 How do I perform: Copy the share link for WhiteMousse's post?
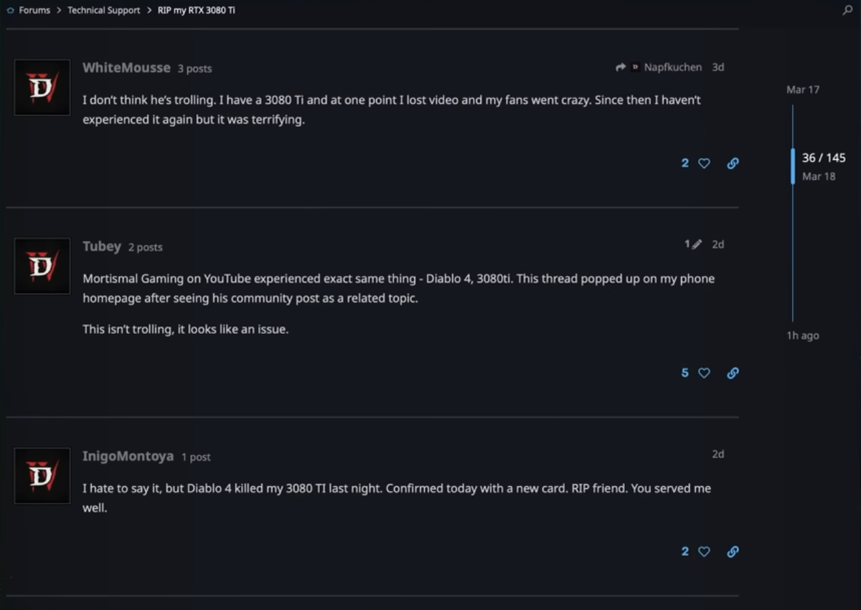click(733, 163)
